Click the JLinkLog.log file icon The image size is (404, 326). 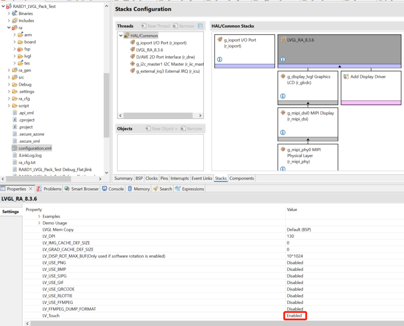[x=15, y=155]
